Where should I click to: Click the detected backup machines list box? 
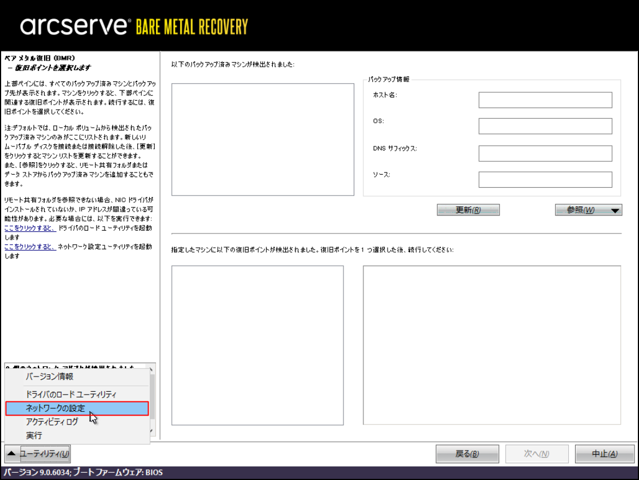click(263, 139)
